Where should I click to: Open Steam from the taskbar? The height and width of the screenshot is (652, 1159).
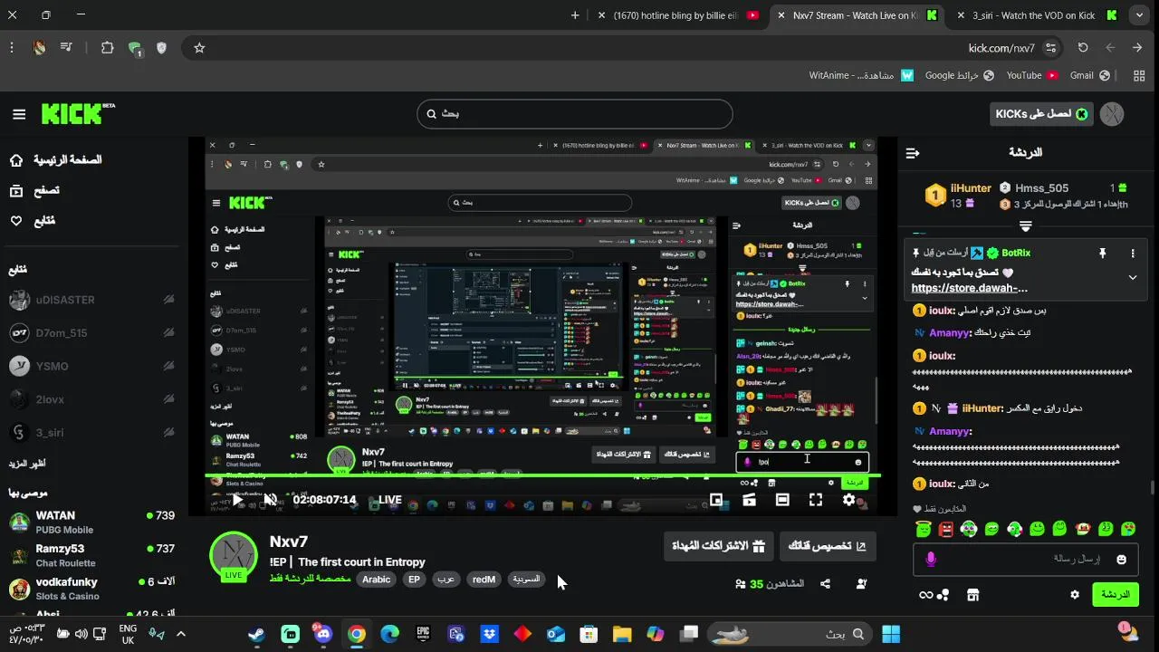click(257, 634)
